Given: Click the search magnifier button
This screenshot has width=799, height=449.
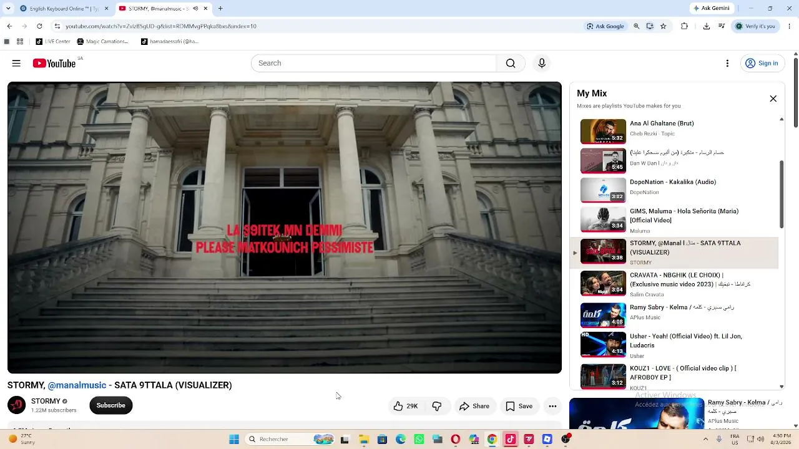Looking at the screenshot, I should [511, 63].
